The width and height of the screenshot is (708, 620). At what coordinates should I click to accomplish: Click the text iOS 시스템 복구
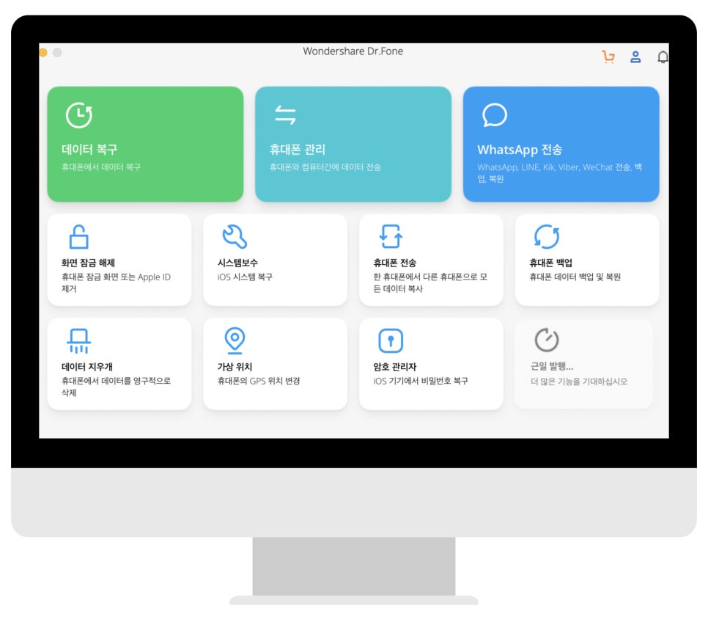246,277
